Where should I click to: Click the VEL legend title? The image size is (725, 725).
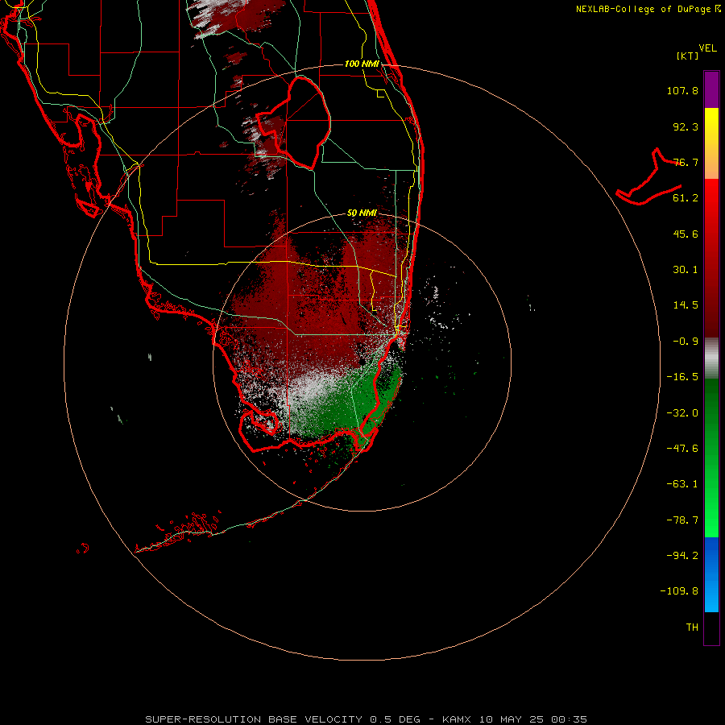click(x=707, y=48)
